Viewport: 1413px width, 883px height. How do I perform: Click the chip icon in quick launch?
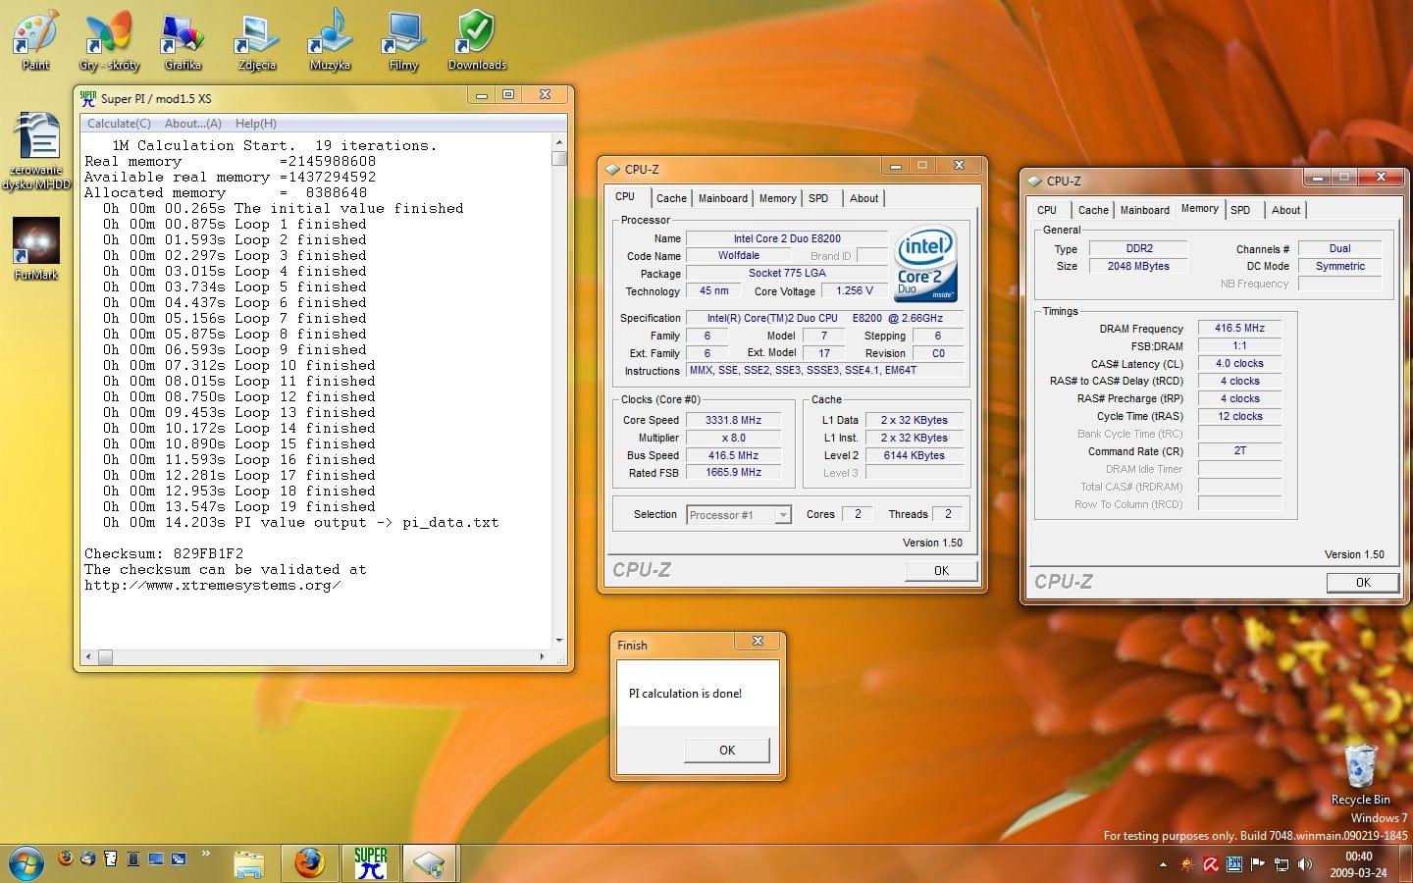pos(133,858)
